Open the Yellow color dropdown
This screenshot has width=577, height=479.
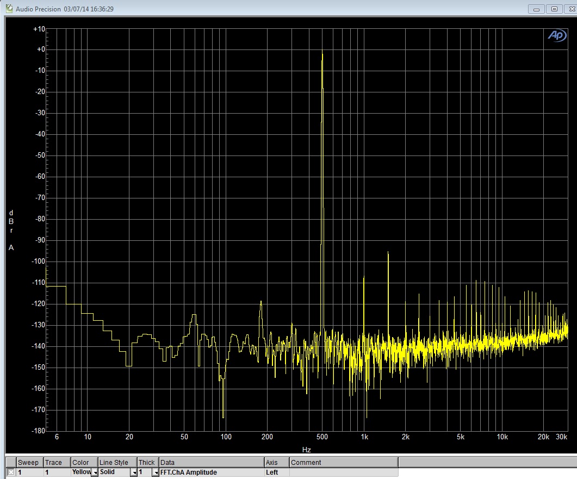[x=95, y=472]
